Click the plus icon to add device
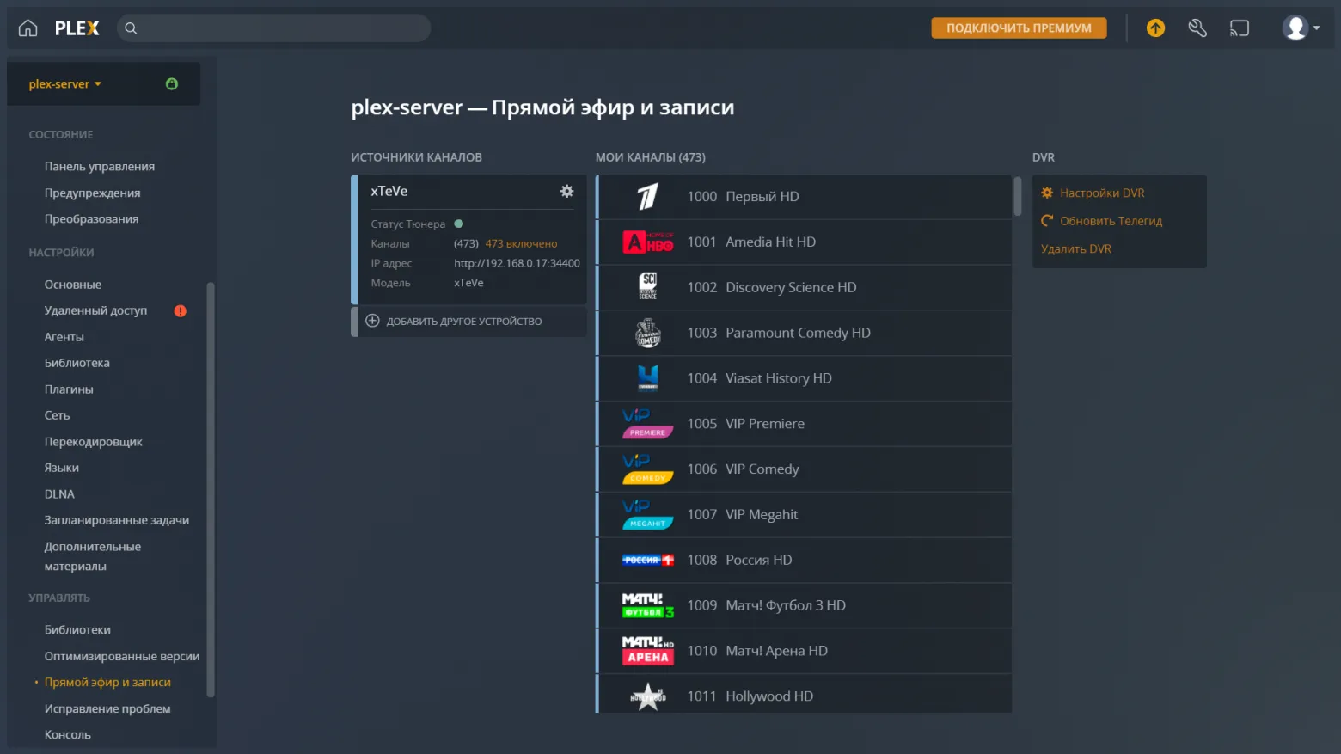 372,321
